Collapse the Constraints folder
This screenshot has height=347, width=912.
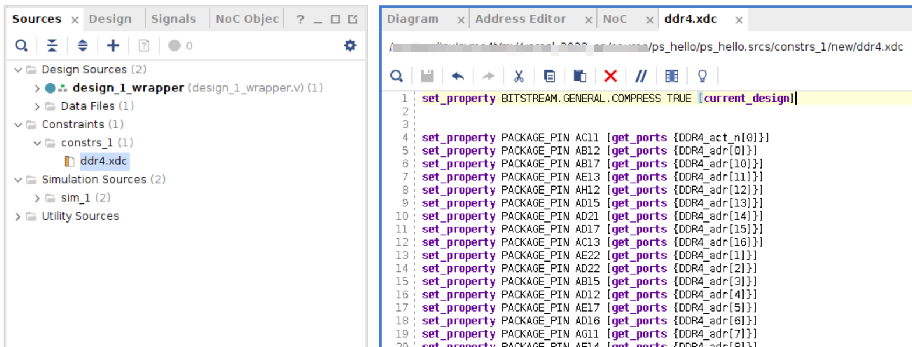pos(18,125)
